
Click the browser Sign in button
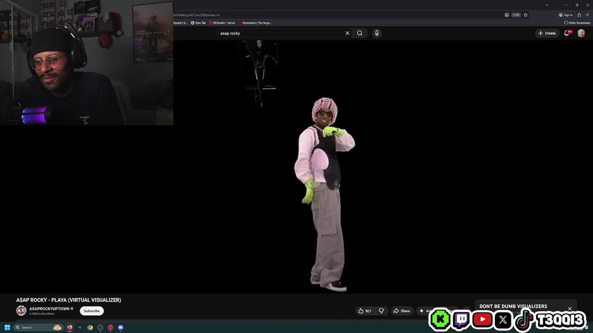click(566, 15)
